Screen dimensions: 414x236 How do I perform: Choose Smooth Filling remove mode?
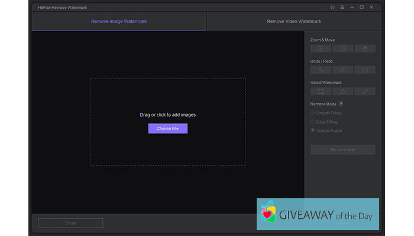(313, 113)
